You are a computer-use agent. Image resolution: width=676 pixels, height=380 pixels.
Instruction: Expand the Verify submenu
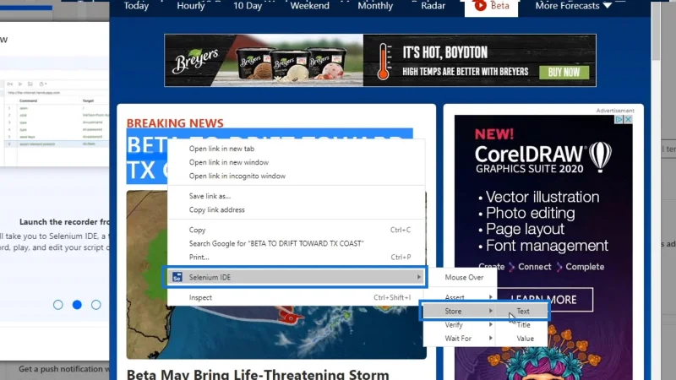(459, 325)
